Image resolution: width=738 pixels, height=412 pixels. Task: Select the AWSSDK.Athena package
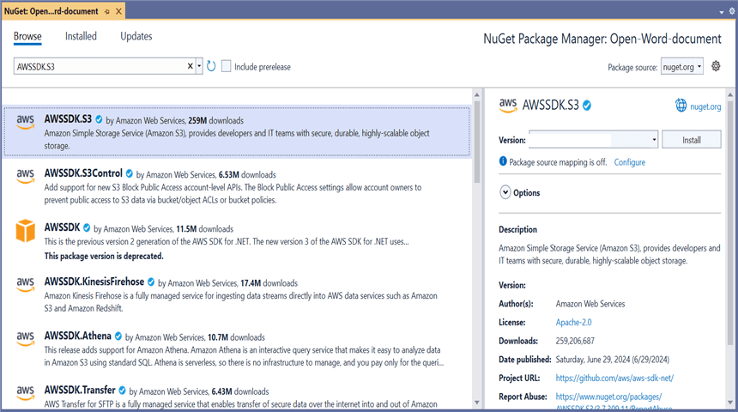237,348
